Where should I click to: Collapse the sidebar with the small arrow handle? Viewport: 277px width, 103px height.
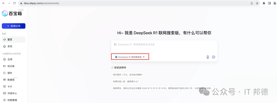point(27,19)
